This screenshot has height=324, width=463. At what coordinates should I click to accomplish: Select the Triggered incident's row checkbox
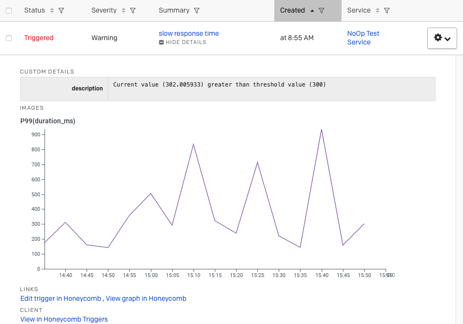point(8,38)
